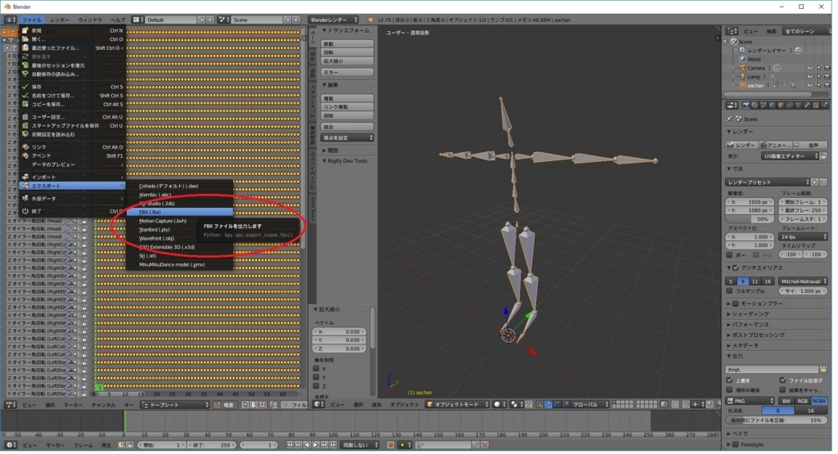The width and height of the screenshot is (838, 454).
Task: Toggle the 3D manipulator widget icon
Action: (540, 404)
